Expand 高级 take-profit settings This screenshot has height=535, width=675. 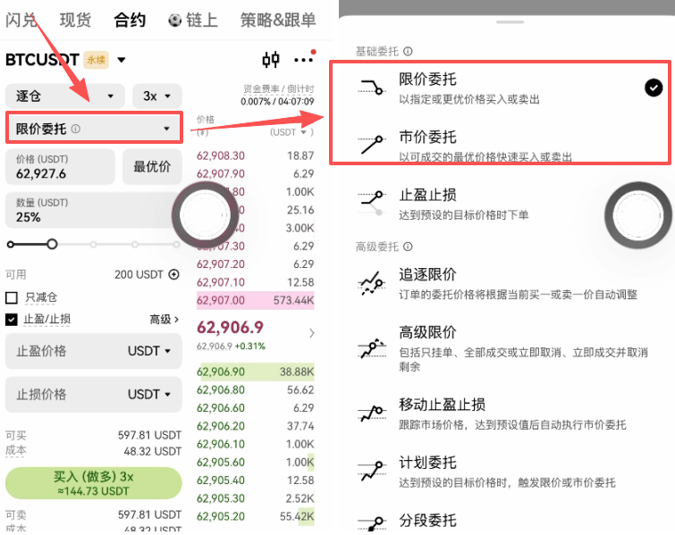(164, 319)
